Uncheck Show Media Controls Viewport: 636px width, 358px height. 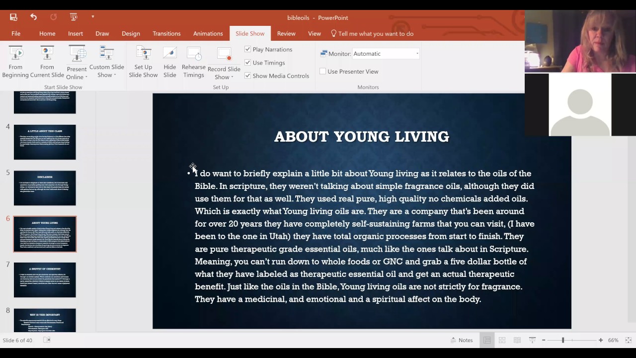(247, 76)
